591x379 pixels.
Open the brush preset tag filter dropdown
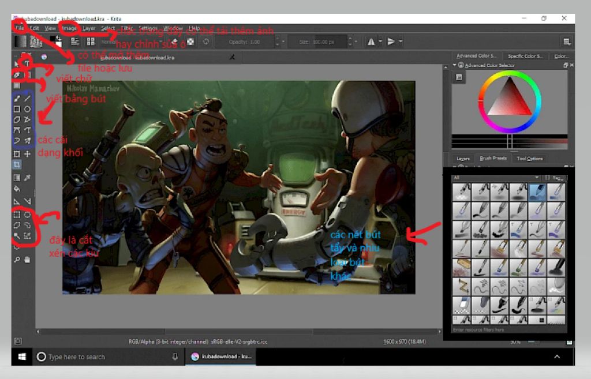497,178
